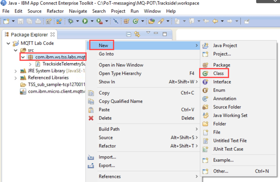The height and width of the screenshot is (182, 280).
Task: Toggle Link with Editor in Package Explorer
Action: [138, 34]
